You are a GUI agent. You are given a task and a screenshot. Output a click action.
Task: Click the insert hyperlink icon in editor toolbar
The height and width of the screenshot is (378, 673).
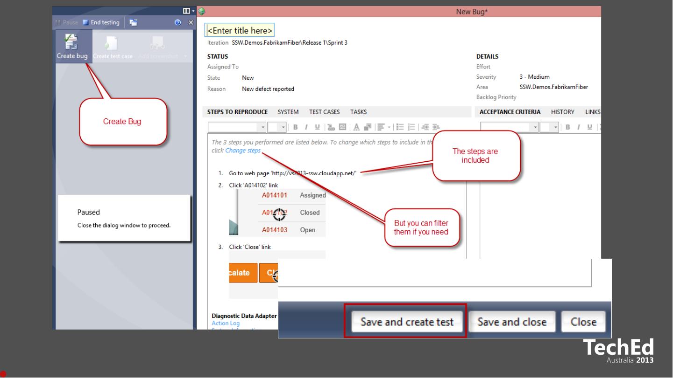click(332, 127)
